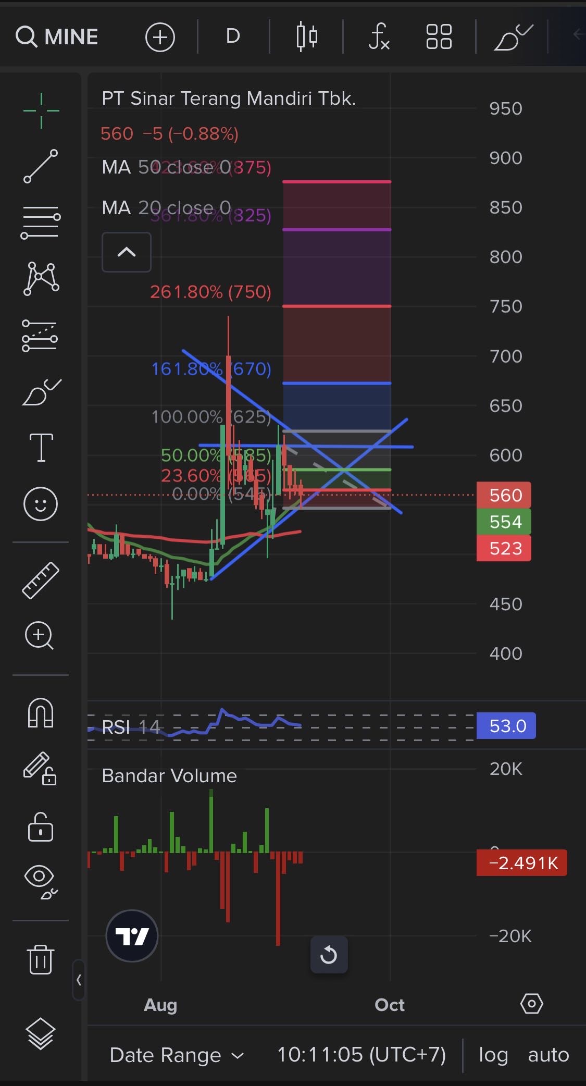Open symbol search for MINE

(57, 37)
